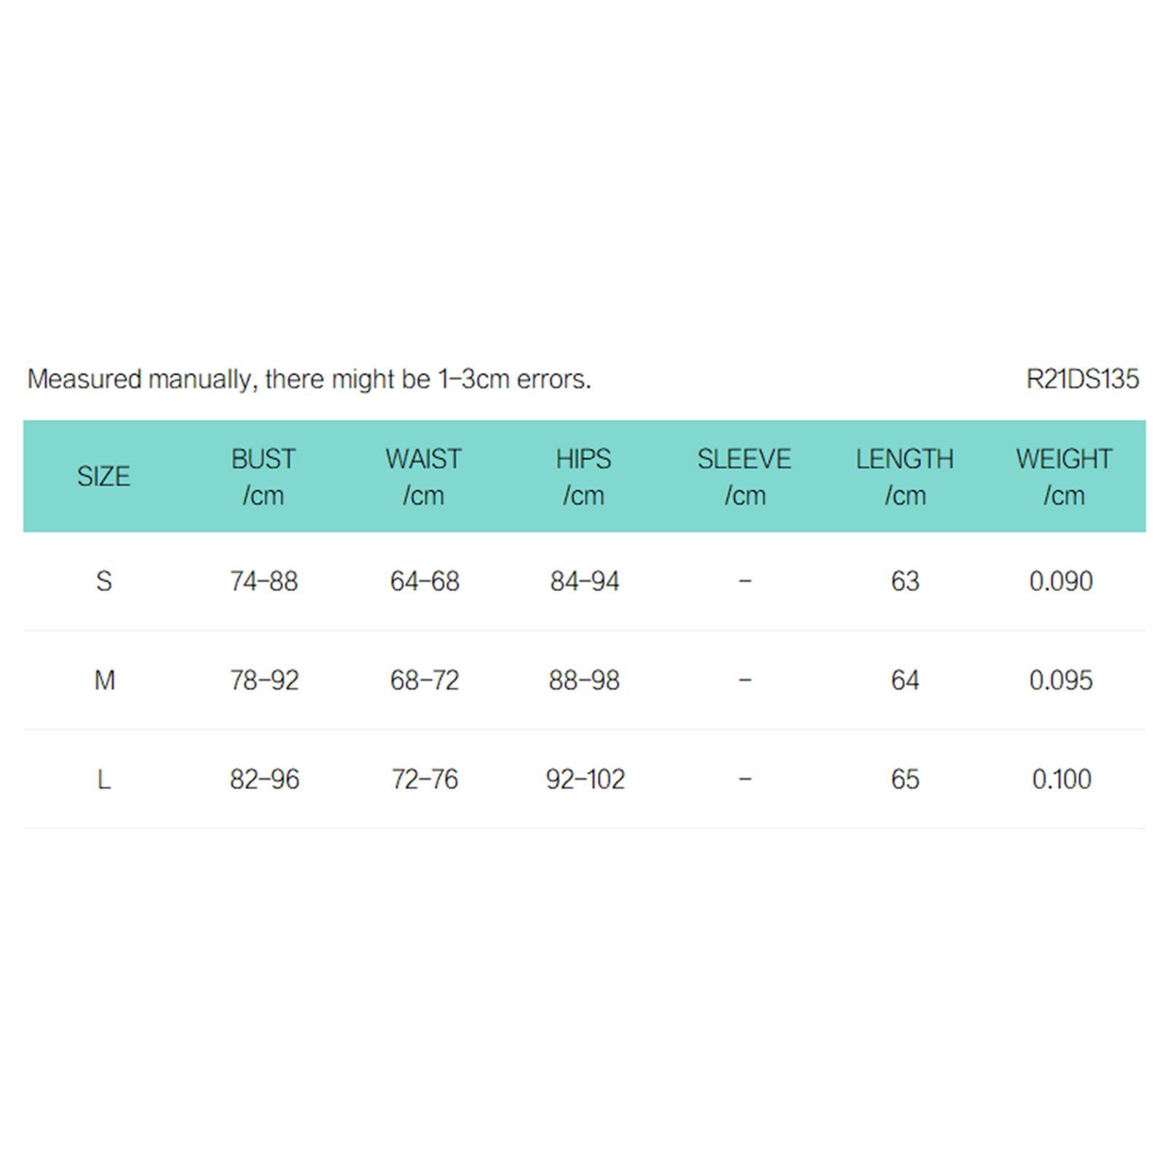The image size is (1165, 1165).
Task: Click the hips value 84-94
Action: 585,581
